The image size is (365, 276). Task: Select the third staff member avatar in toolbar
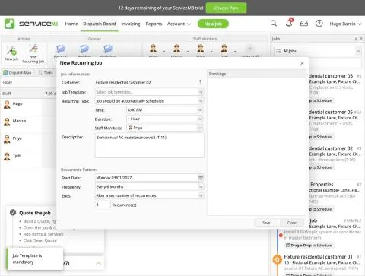click(x=201, y=48)
